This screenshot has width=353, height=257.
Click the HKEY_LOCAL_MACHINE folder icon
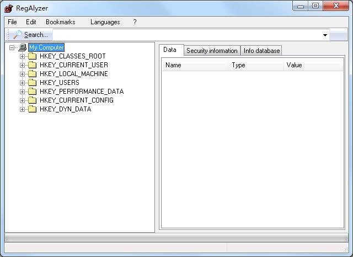click(x=32, y=73)
